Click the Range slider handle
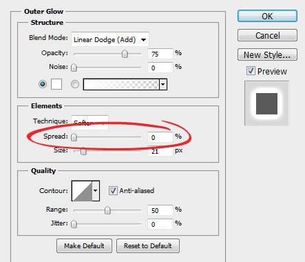 [107, 210]
